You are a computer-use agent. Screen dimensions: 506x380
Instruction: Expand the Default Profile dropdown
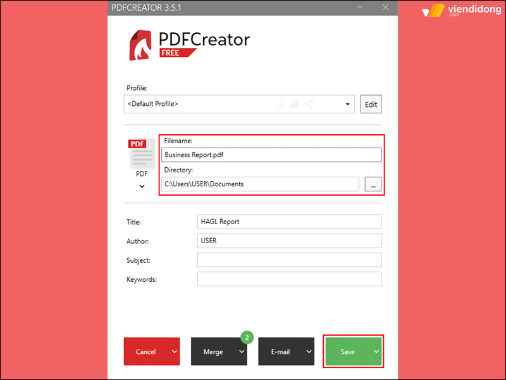(347, 104)
